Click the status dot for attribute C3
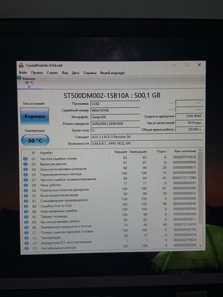 click(27, 243)
